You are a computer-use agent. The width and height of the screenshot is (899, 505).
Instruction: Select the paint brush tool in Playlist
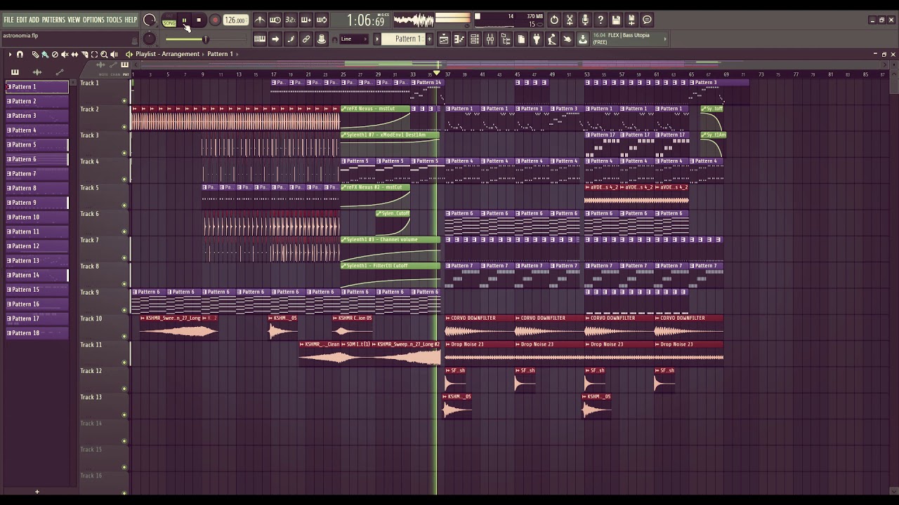[x=45, y=54]
